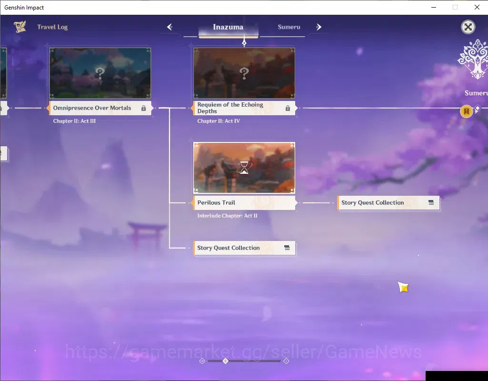
Task: Switch to the Sumeru tab
Action: point(289,27)
